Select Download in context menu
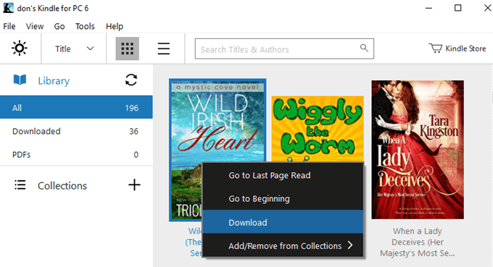The height and width of the screenshot is (267, 493). [x=283, y=222]
